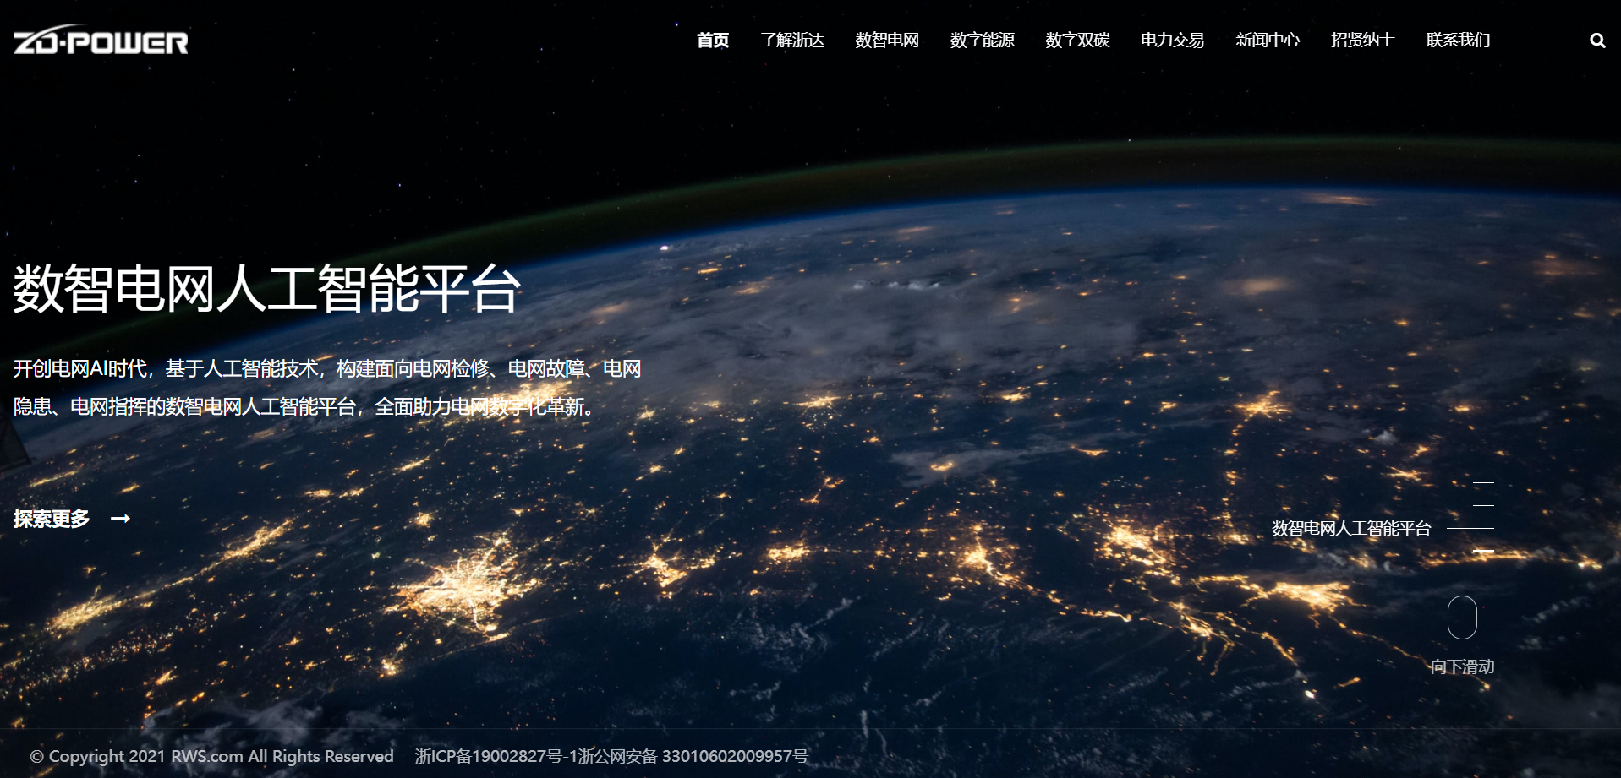Screen dimensions: 1621x778
Task: Click 招贤纳士 in the top navigation
Action: [1362, 41]
